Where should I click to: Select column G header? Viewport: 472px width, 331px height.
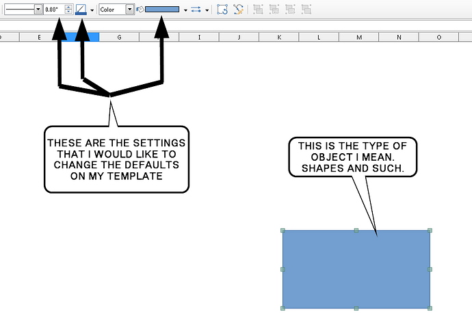click(x=119, y=38)
